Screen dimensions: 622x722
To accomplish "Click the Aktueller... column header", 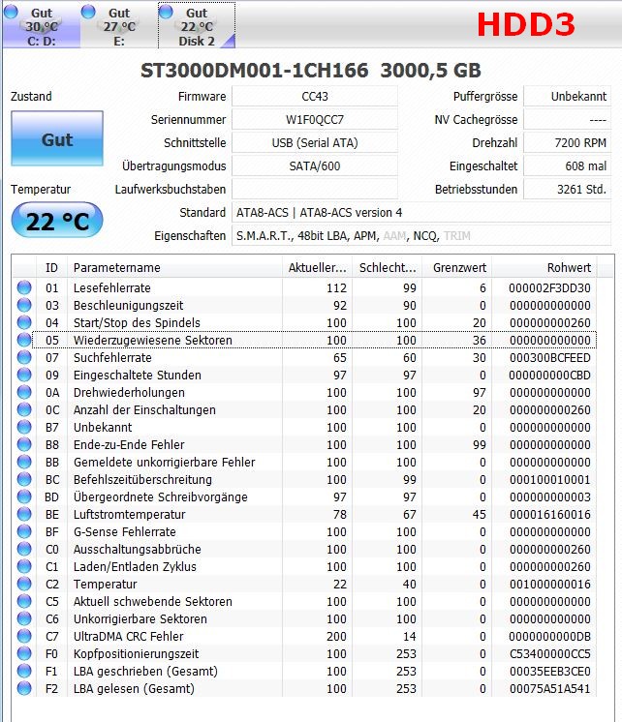I will [x=317, y=267].
